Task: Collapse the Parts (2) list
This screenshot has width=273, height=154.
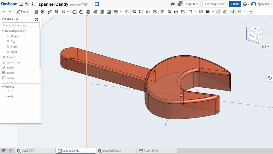Action: [3, 87]
